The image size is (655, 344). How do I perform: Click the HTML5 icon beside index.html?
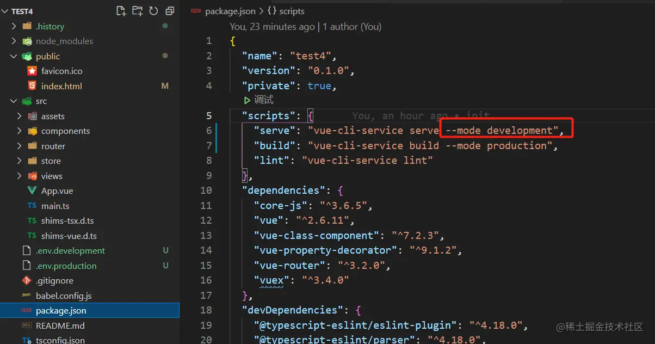click(32, 86)
